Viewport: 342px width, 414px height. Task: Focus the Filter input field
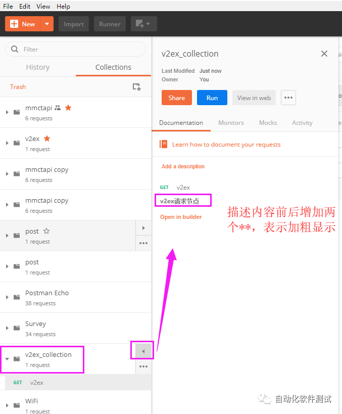(75, 49)
